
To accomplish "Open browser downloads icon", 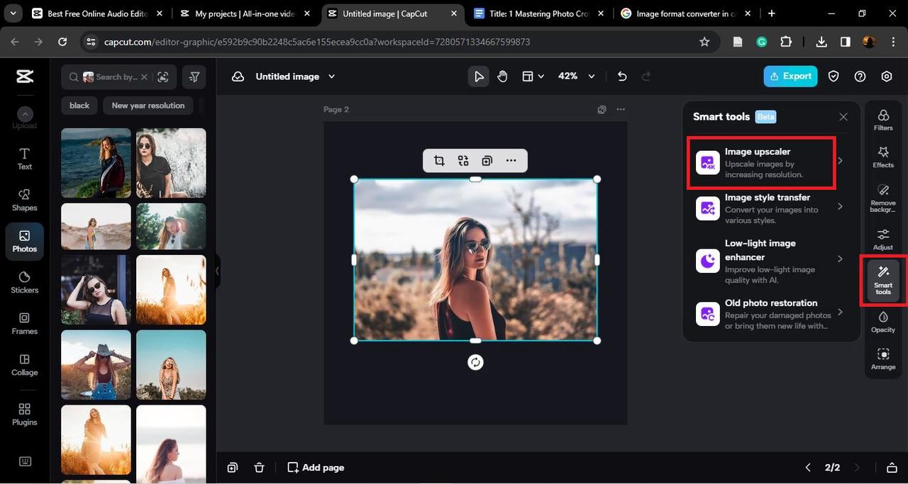I will pyautogui.click(x=821, y=42).
